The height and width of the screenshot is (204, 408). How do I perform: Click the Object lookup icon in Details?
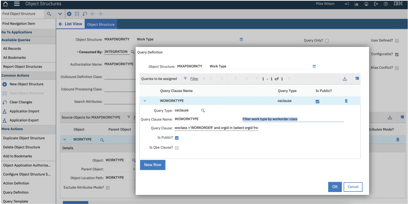click(x=134, y=160)
